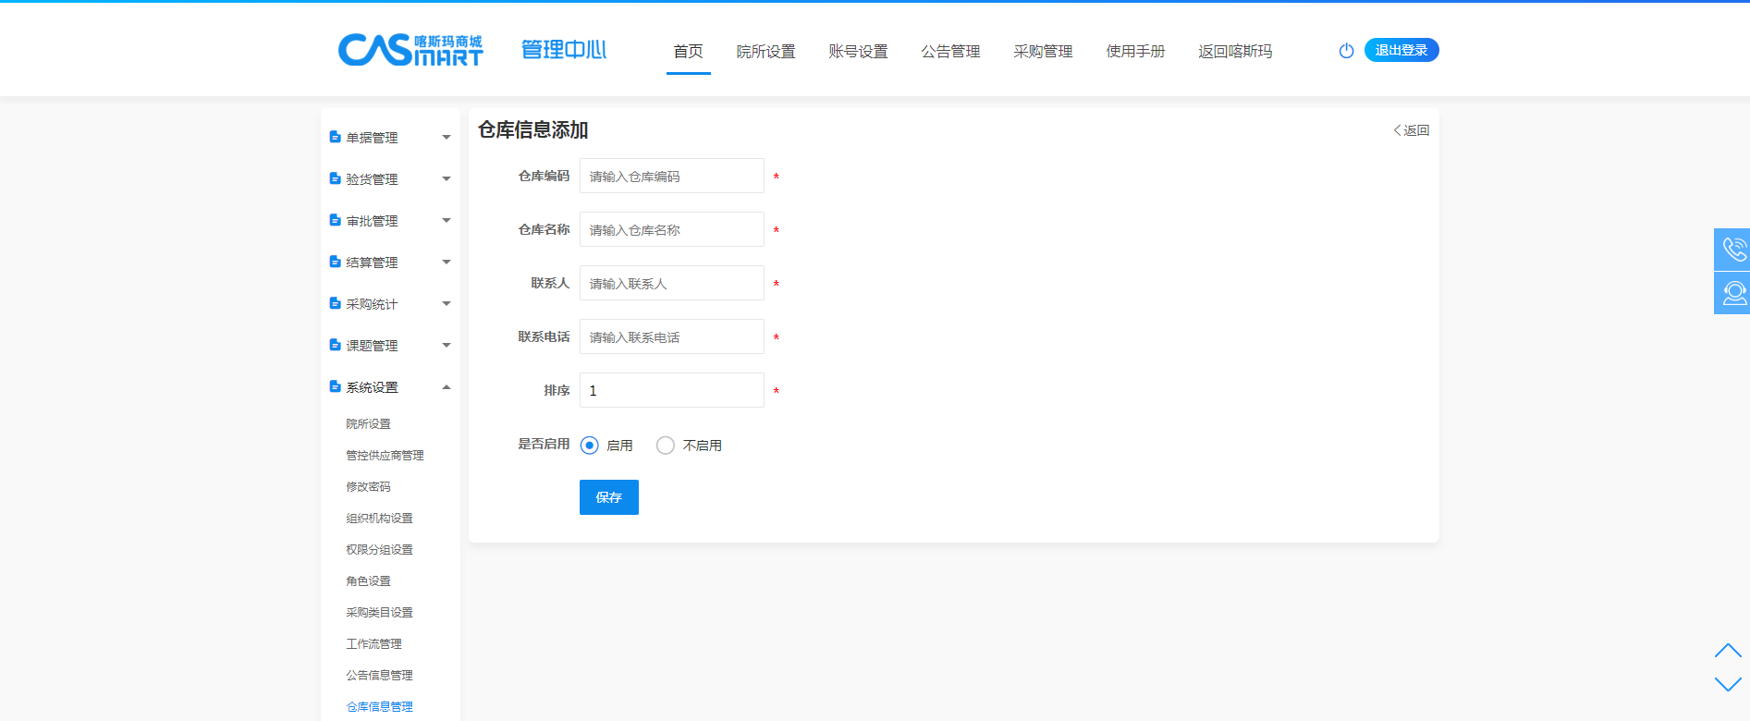Expand the 采购统计 sidebar arrow
This screenshot has height=721, width=1750.
coord(447,304)
